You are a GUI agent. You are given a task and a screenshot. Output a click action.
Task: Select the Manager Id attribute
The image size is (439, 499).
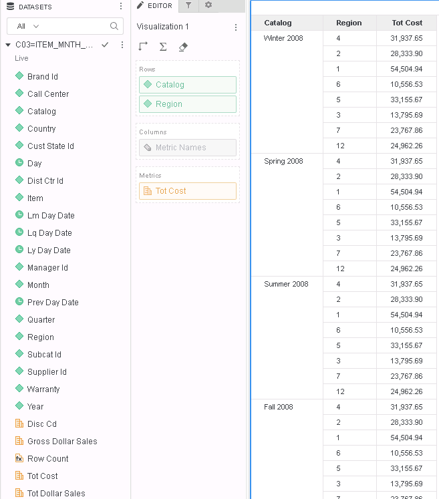pos(47,268)
